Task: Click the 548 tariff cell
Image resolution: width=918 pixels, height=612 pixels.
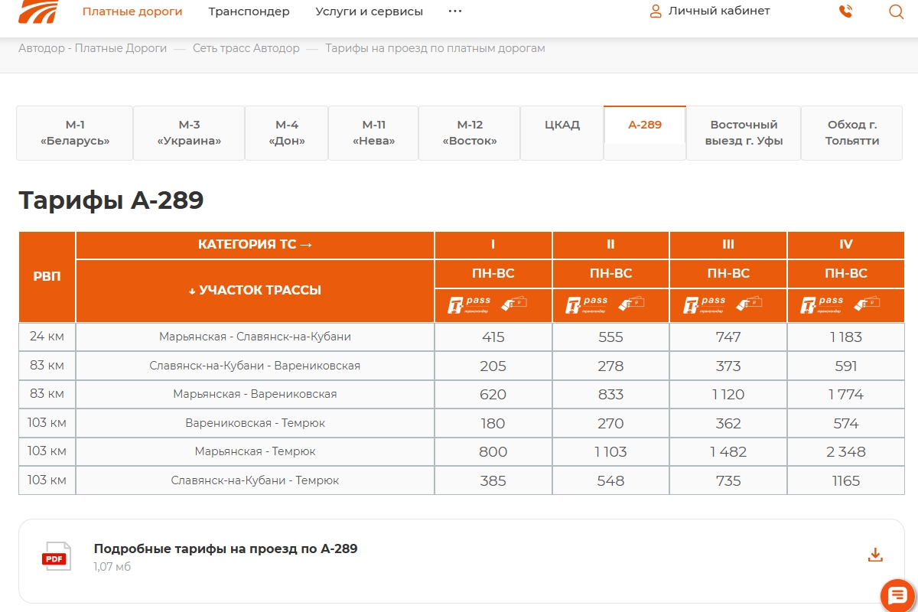Action: 610,481
